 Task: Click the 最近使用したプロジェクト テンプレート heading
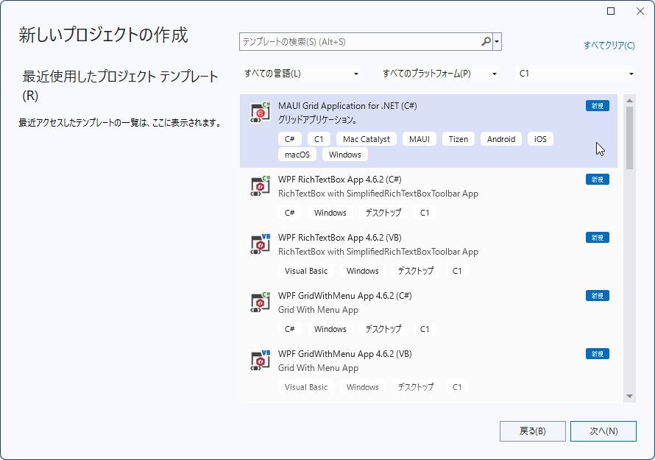pos(120,85)
